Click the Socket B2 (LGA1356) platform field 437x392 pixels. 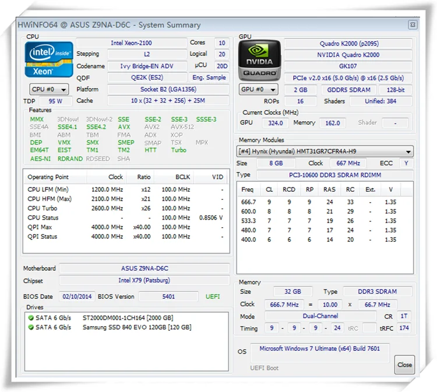168,89
